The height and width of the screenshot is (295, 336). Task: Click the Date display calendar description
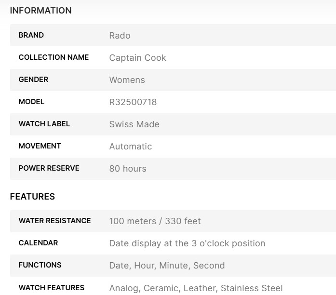click(x=187, y=243)
